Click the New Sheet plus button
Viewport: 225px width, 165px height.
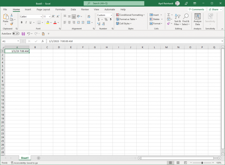click(x=39, y=158)
